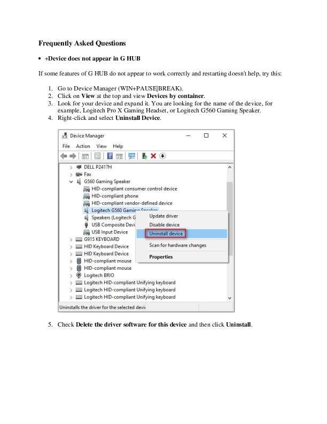Click speaker icon of Speakers (Logitech G row
The height and width of the screenshot is (424, 327).
click(87, 218)
